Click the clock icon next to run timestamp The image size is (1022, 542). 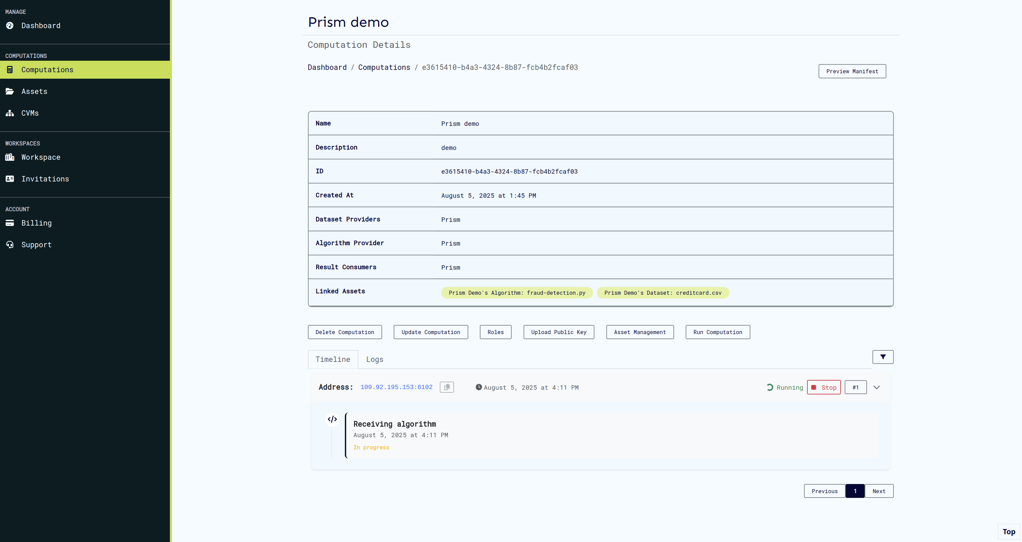[478, 387]
